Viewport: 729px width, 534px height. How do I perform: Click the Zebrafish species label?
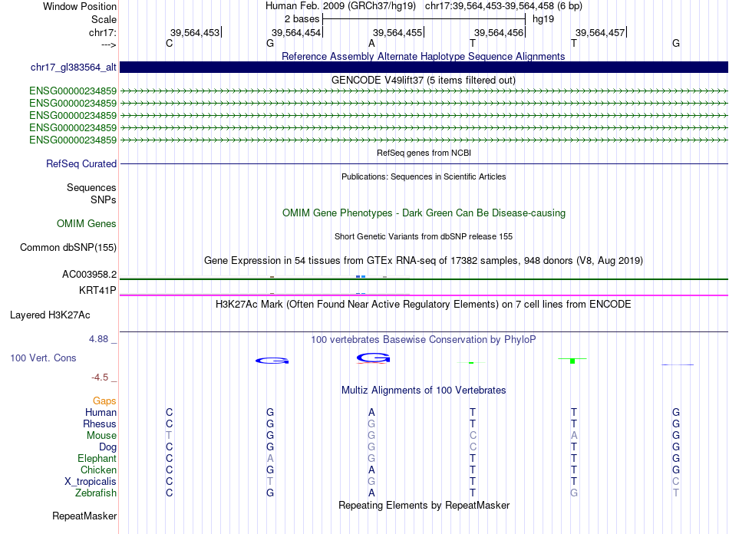pyautogui.click(x=96, y=493)
